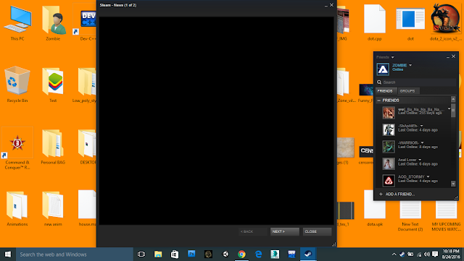The height and width of the screenshot is (261, 464).
Task: Select AOD_STORMY friend name text
Action: click(x=411, y=176)
